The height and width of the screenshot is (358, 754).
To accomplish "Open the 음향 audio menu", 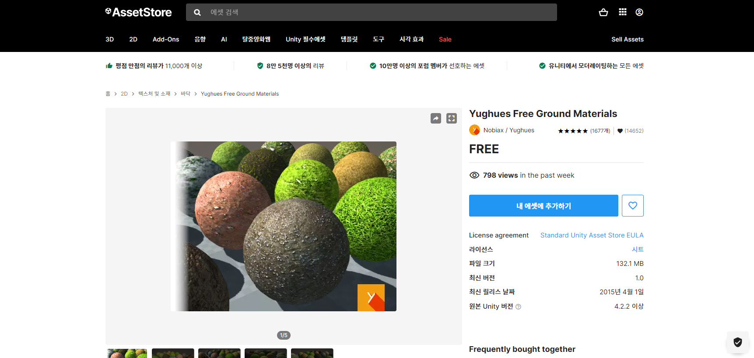I will pyautogui.click(x=200, y=39).
